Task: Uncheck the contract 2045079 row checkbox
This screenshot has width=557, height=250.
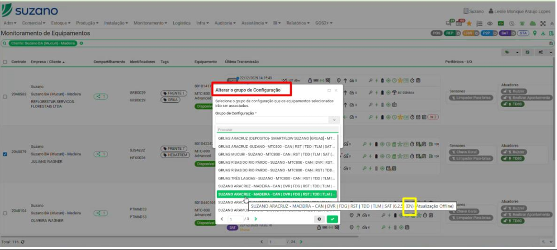Action: tap(5, 154)
